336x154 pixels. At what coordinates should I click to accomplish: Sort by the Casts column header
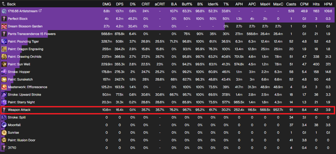(291, 4)
